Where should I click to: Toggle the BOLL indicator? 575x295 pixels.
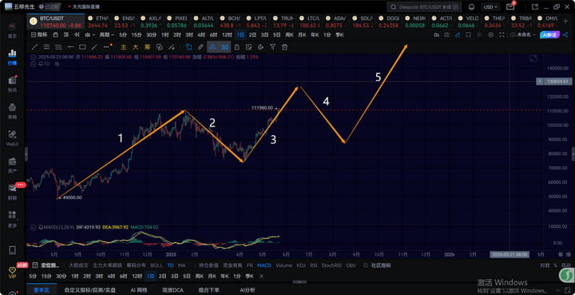click(x=157, y=265)
